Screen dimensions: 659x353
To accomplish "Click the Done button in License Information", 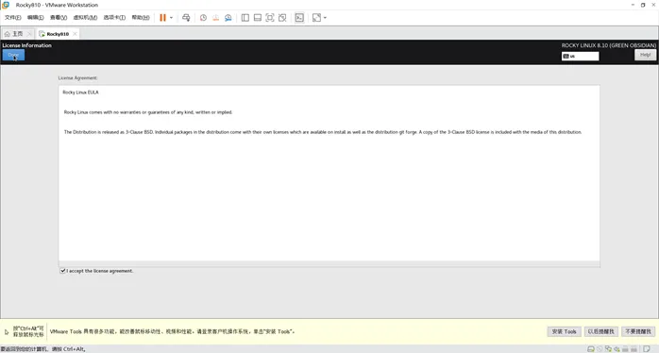I will (13, 55).
